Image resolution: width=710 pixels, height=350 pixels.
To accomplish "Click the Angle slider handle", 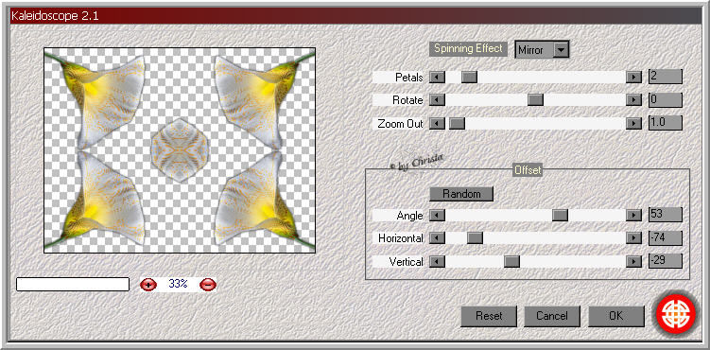I will coord(560,215).
